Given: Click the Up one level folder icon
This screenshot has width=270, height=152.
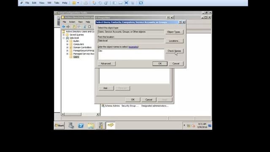Looking at the screenshot, I should [74, 27].
